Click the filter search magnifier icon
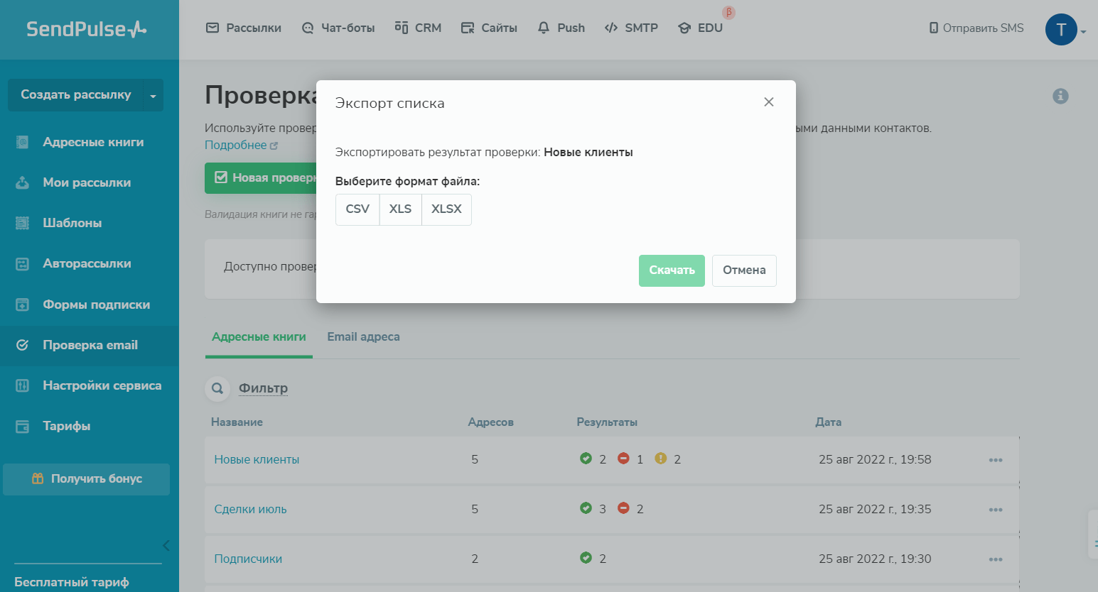Screen dimensions: 1098x592 (x=217, y=388)
